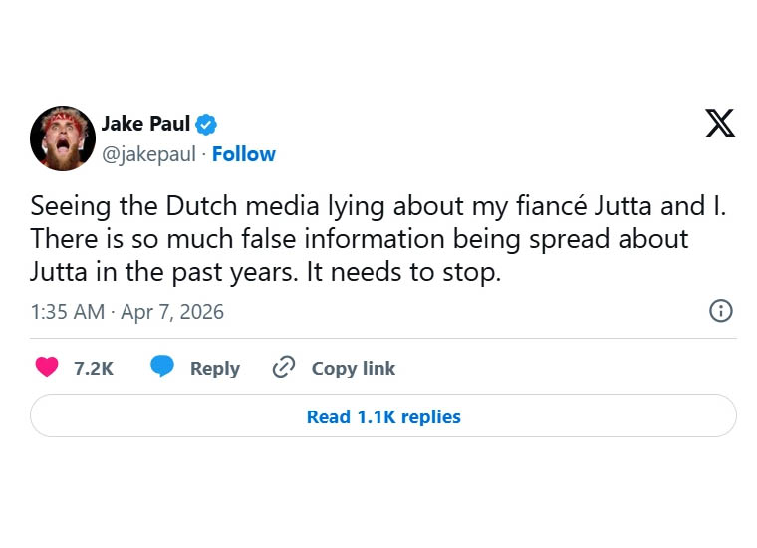Like the tweet with the heart icon
757x548 pixels.
(47, 368)
